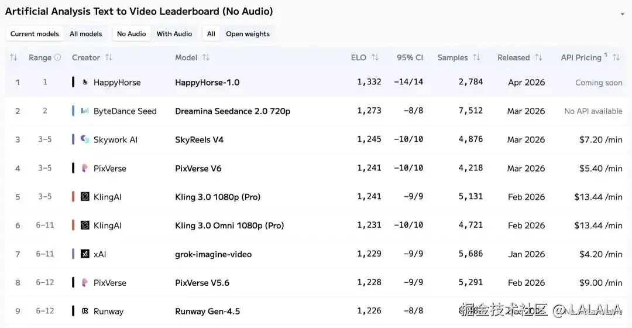Switch to the With Audio tab
The width and height of the screenshot is (632, 328).
tap(174, 34)
